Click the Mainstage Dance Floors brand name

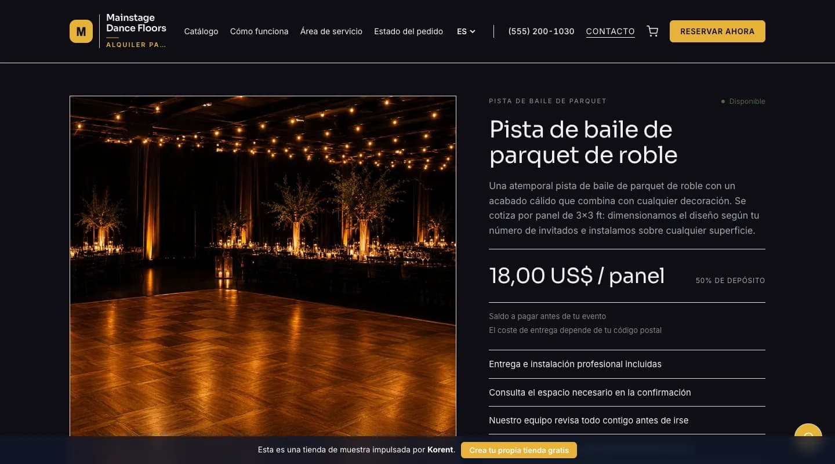pos(136,23)
